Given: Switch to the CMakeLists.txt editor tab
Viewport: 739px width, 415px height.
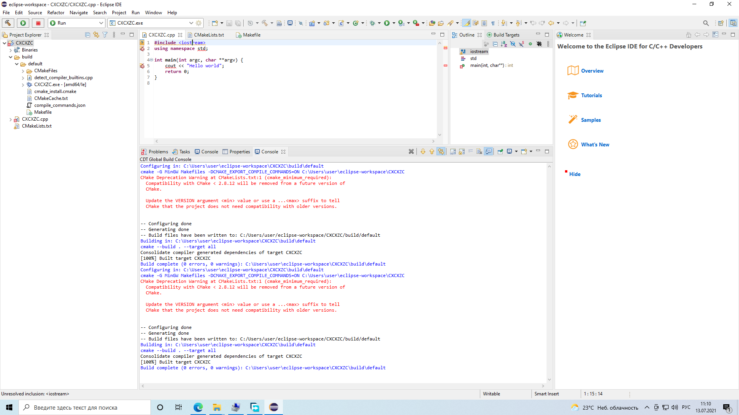Looking at the screenshot, I should [x=209, y=35].
